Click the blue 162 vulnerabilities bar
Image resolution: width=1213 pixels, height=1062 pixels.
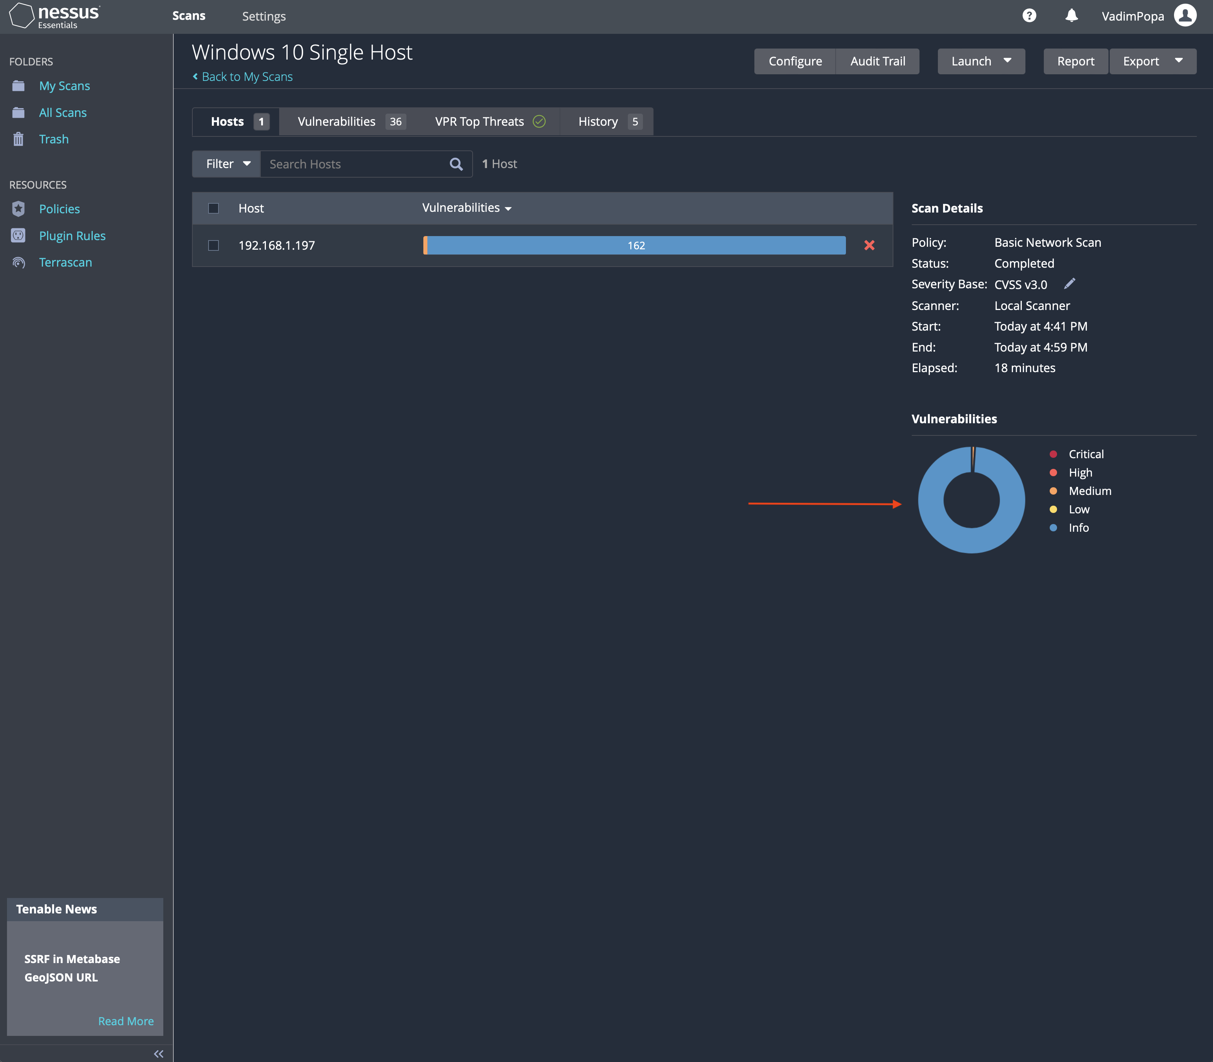636,245
